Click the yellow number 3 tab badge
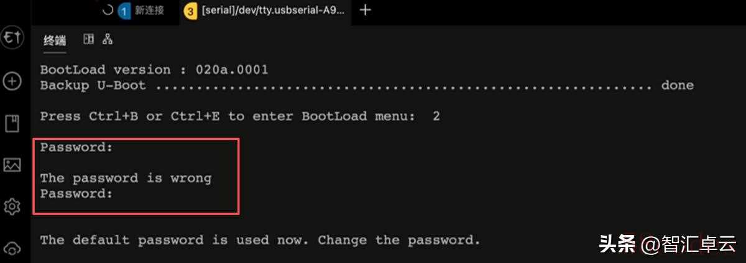The width and height of the screenshot is (746, 263). 191,11
